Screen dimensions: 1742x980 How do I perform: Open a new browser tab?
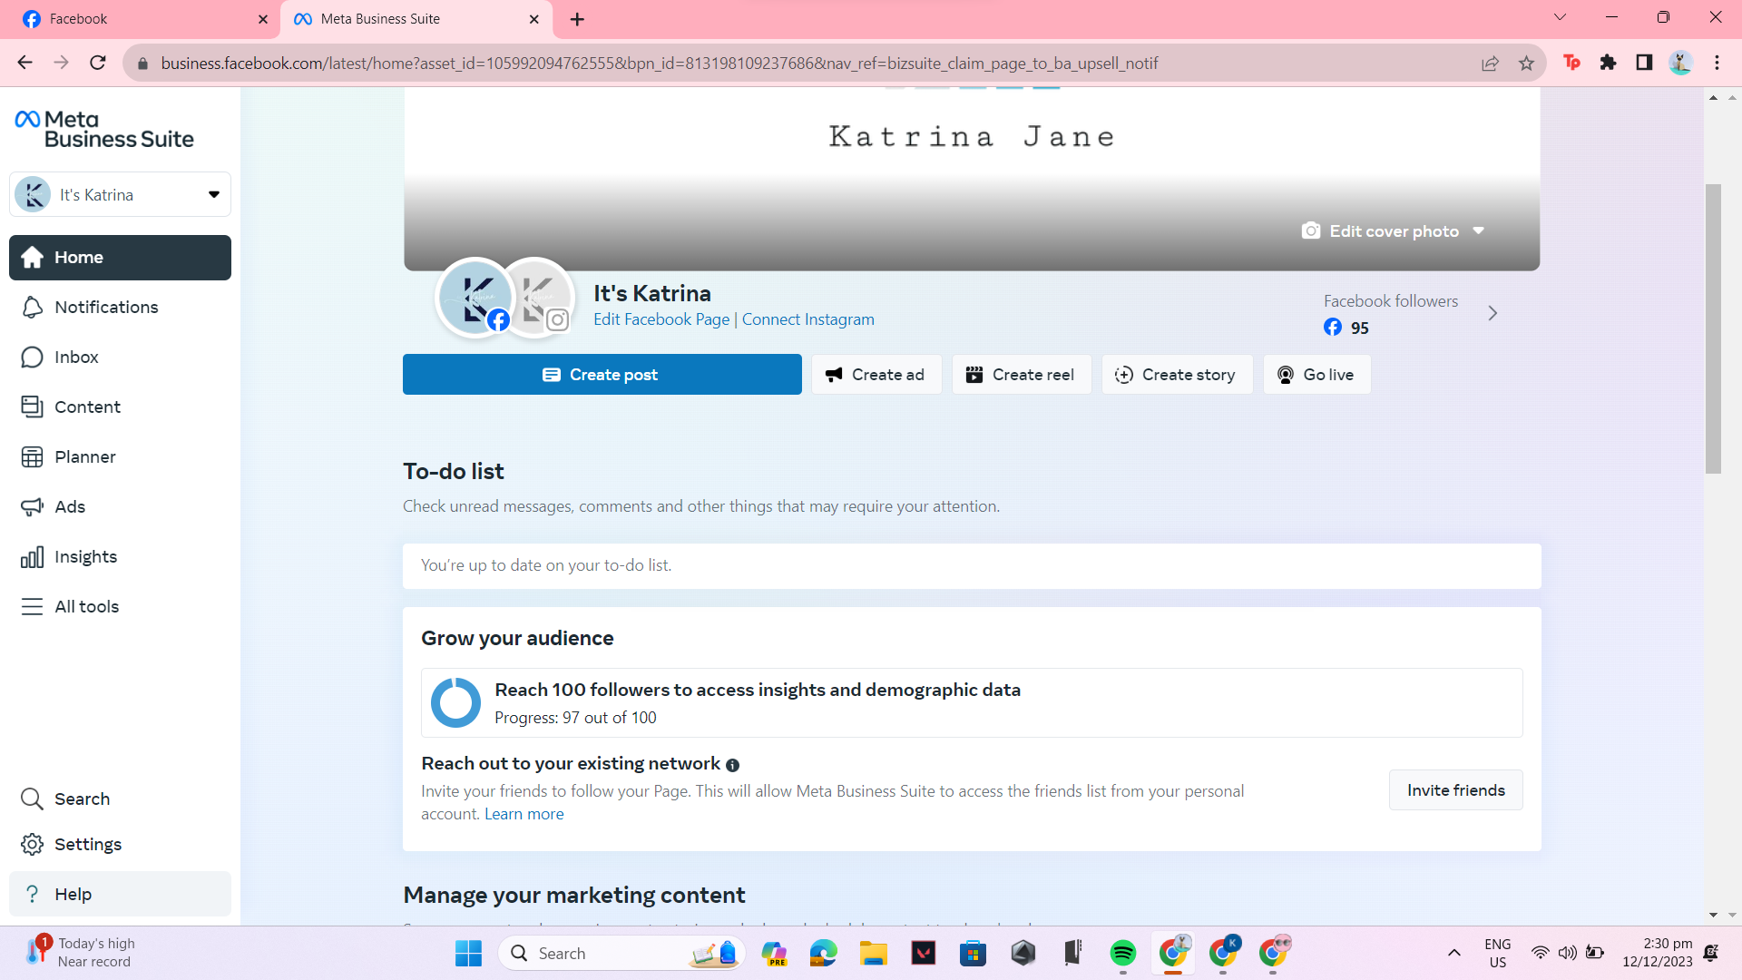click(x=578, y=19)
